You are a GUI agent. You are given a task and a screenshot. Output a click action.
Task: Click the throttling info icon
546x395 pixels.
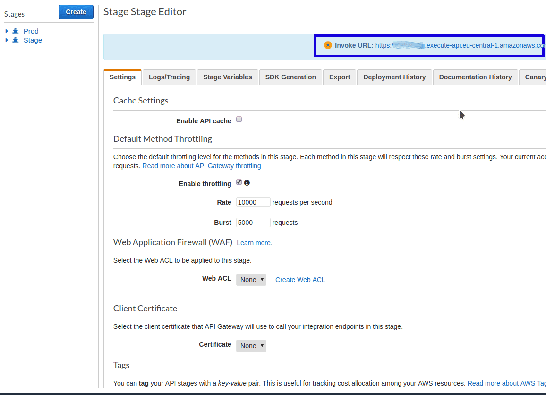click(247, 183)
